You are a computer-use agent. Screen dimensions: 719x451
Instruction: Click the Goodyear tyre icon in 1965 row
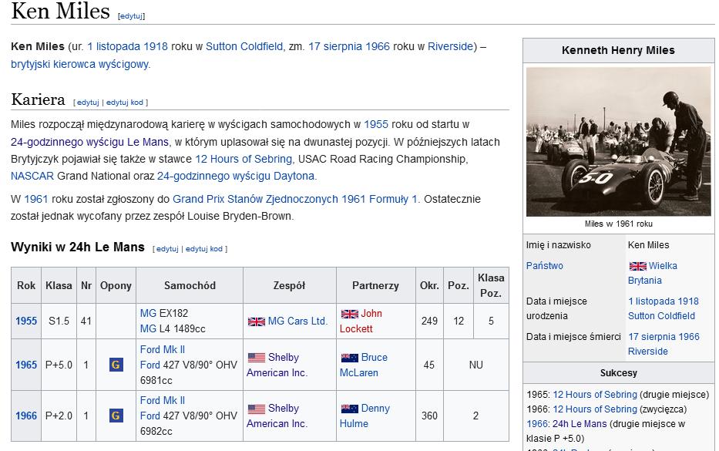tap(116, 365)
